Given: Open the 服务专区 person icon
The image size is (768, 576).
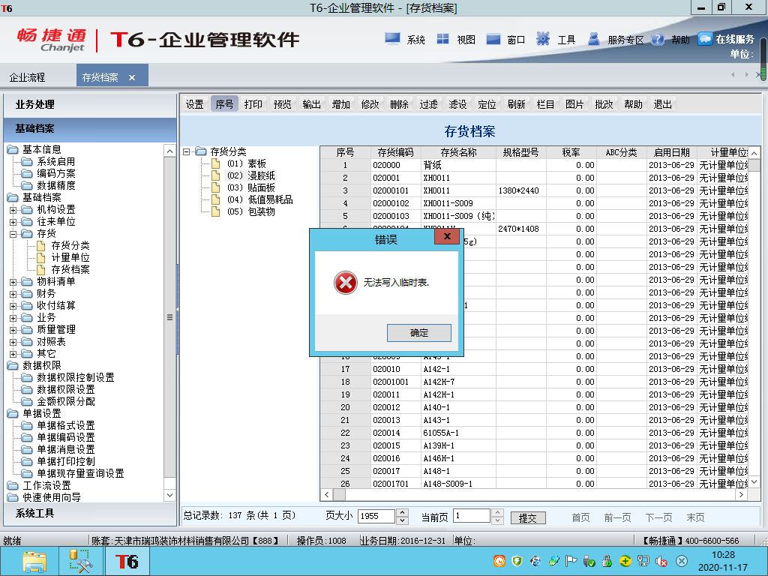Looking at the screenshot, I should (x=594, y=39).
